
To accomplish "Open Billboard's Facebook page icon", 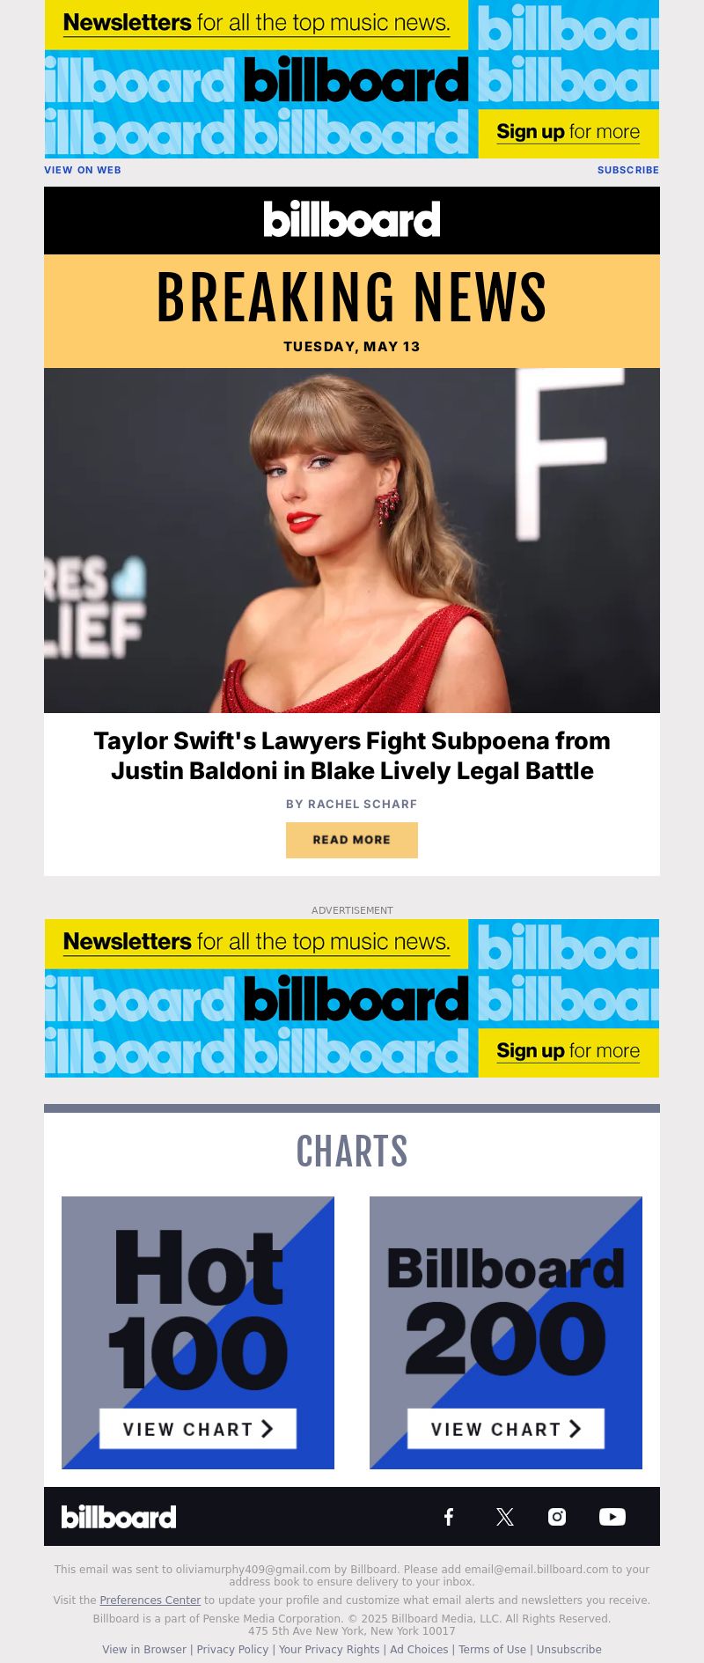I will click(x=449, y=1516).
